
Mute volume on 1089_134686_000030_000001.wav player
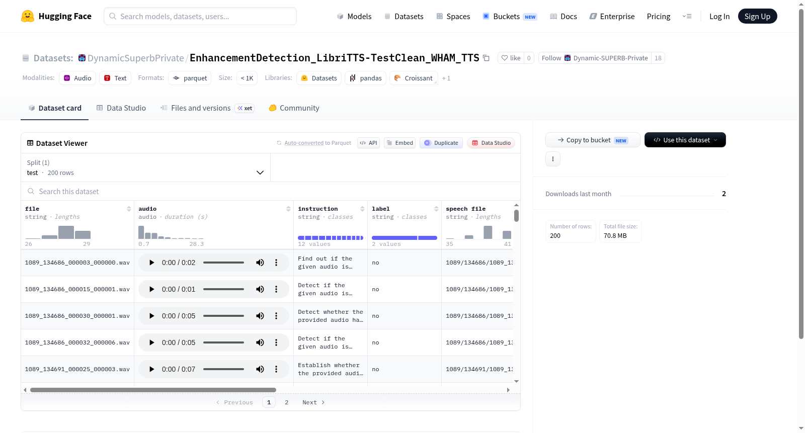pyautogui.click(x=260, y=316)
